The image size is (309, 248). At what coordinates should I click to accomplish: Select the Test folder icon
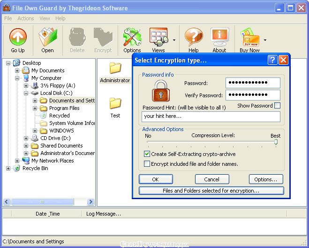point(115,103)
